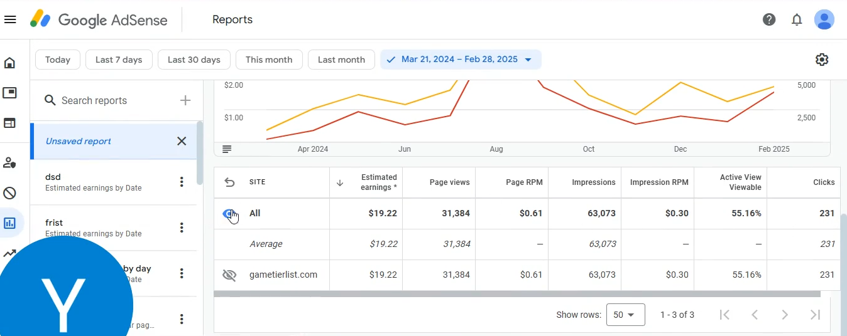Select Last 7 days filter
The image size is (847, 336).
119,60
